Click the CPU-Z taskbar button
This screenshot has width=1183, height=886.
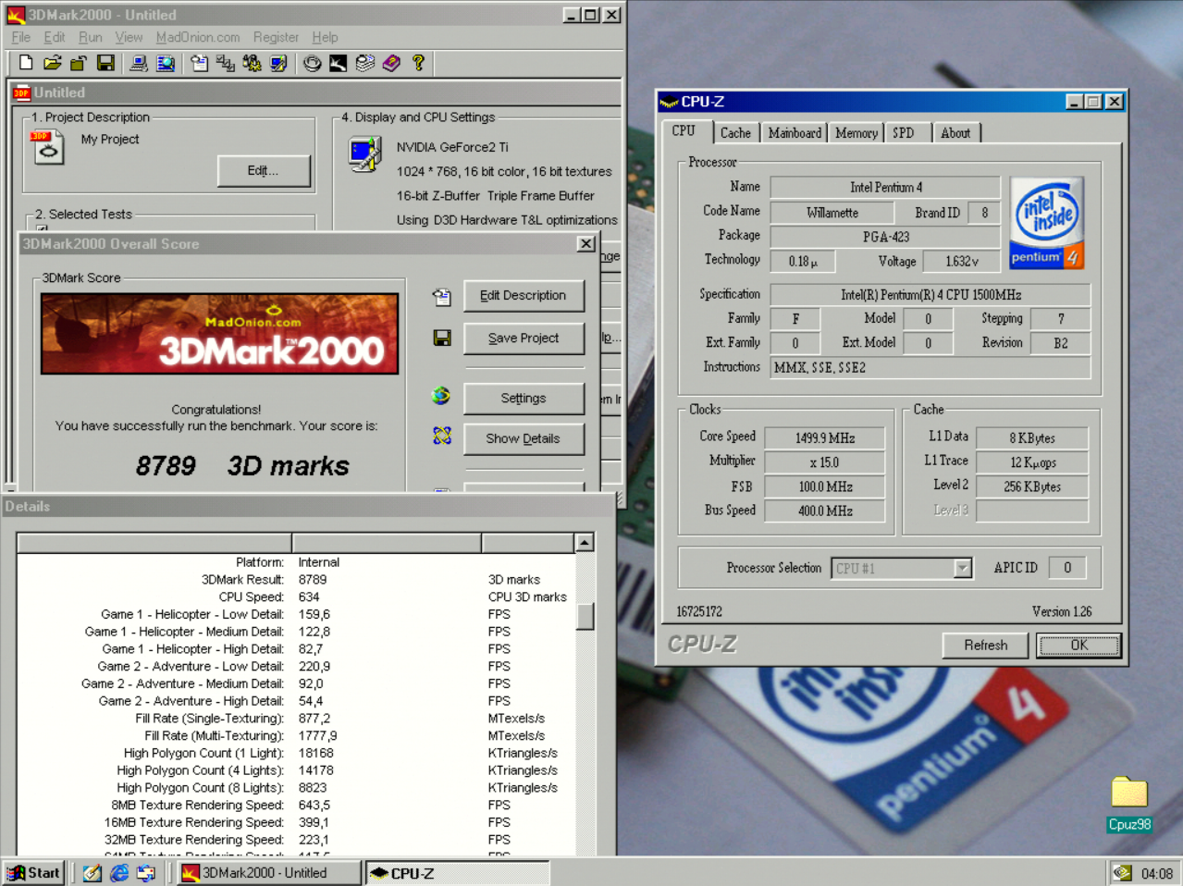tap(457, 873)
